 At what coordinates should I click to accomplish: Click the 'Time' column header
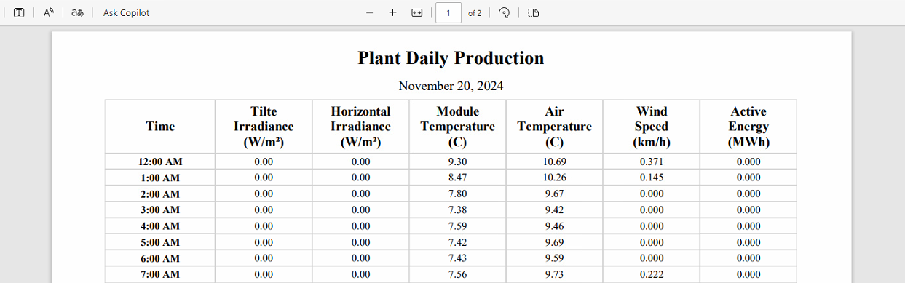[160, 127]
